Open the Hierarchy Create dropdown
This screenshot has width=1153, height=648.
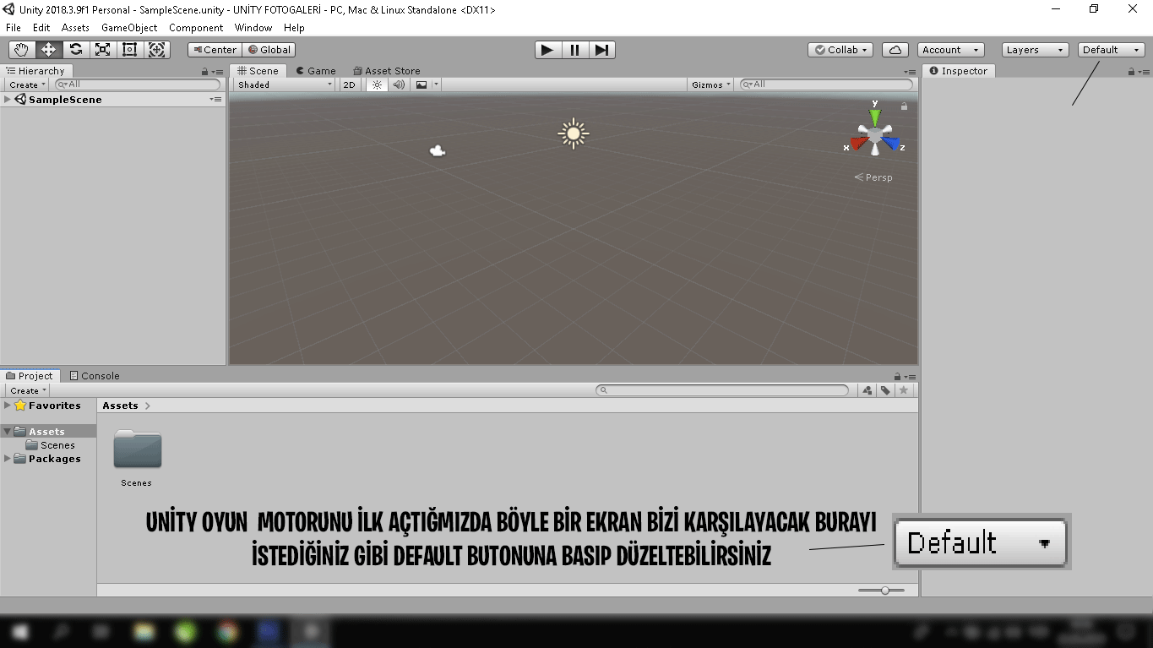pyautogui.click(x=28, y=84)
